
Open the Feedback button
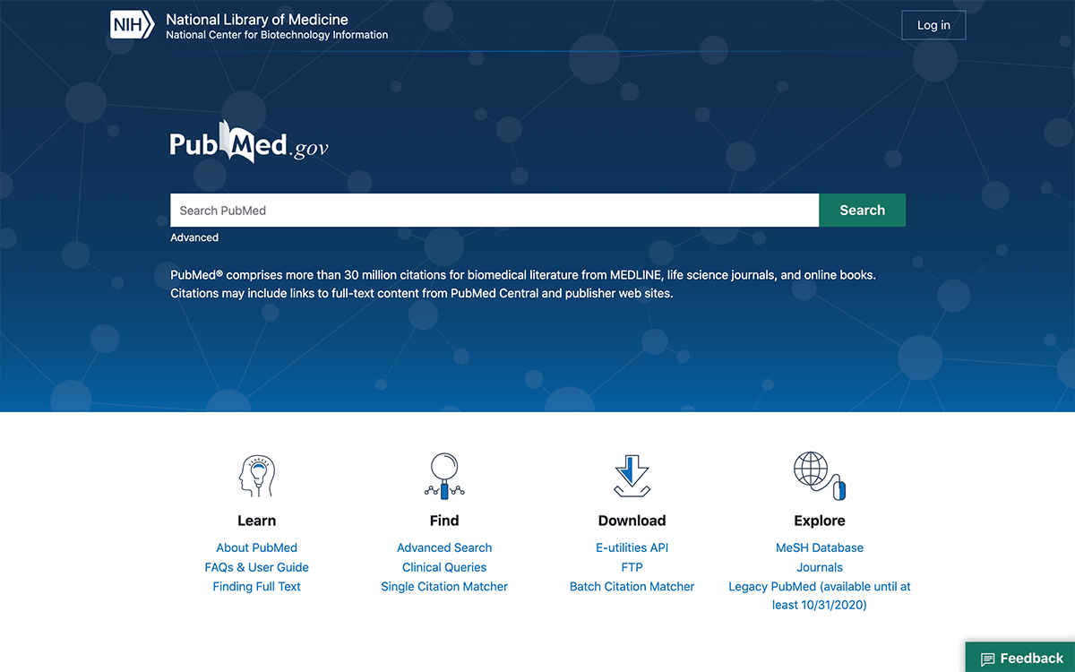[1020, 658]
